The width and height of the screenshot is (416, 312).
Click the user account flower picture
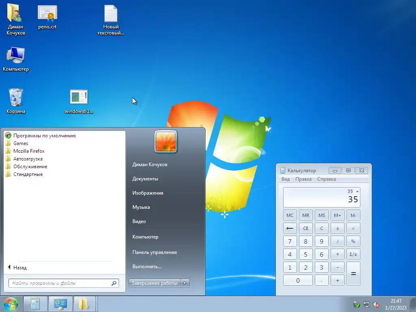pos(166,142)
